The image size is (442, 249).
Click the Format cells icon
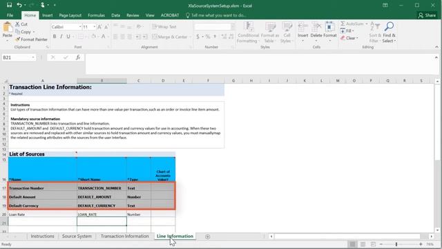pyautogui.click(x=330, y=27)
